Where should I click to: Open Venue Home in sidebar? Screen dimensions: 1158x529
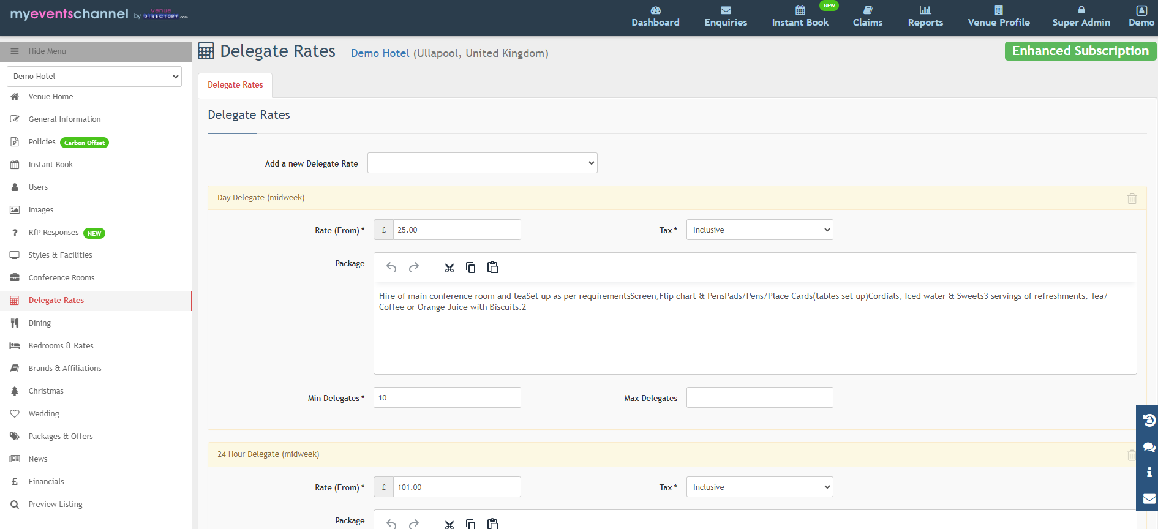(50, 97)
